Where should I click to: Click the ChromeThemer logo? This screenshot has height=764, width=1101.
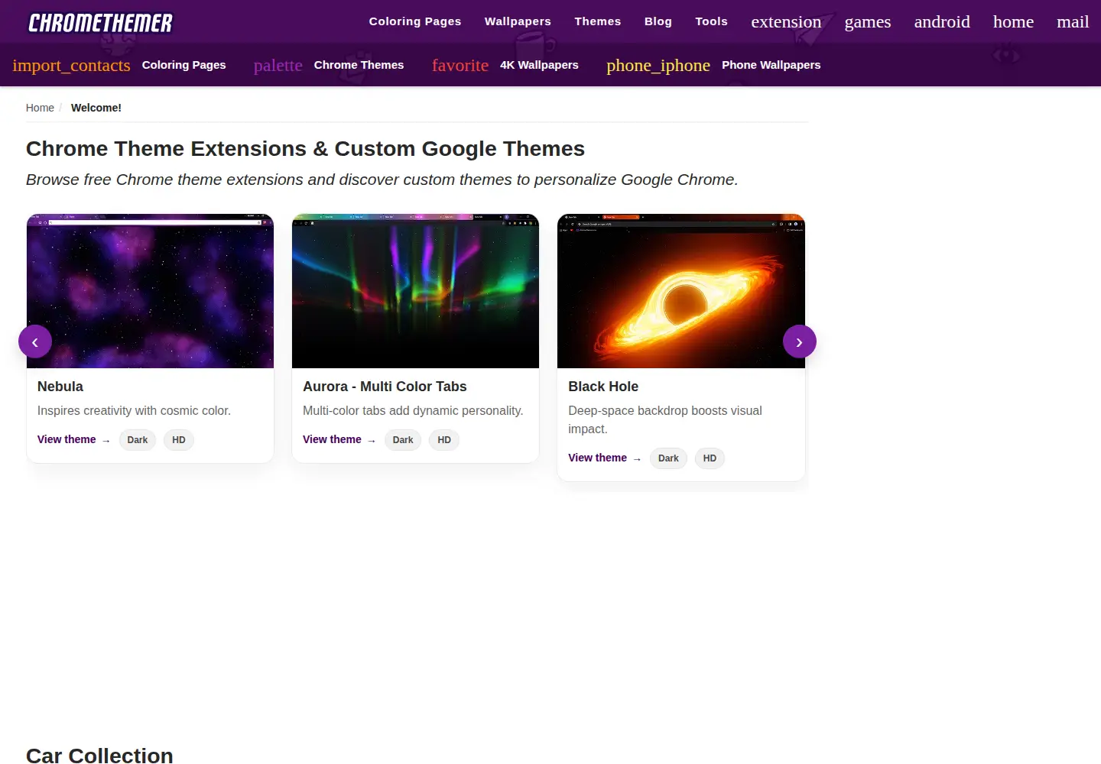pyautogui.click(x=100, y=23)
